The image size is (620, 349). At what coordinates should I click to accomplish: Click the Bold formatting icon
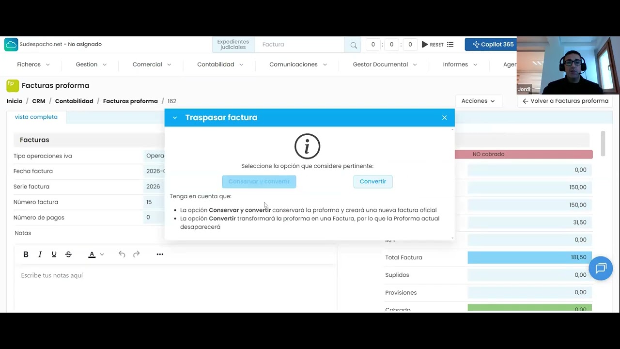(26, 254)
